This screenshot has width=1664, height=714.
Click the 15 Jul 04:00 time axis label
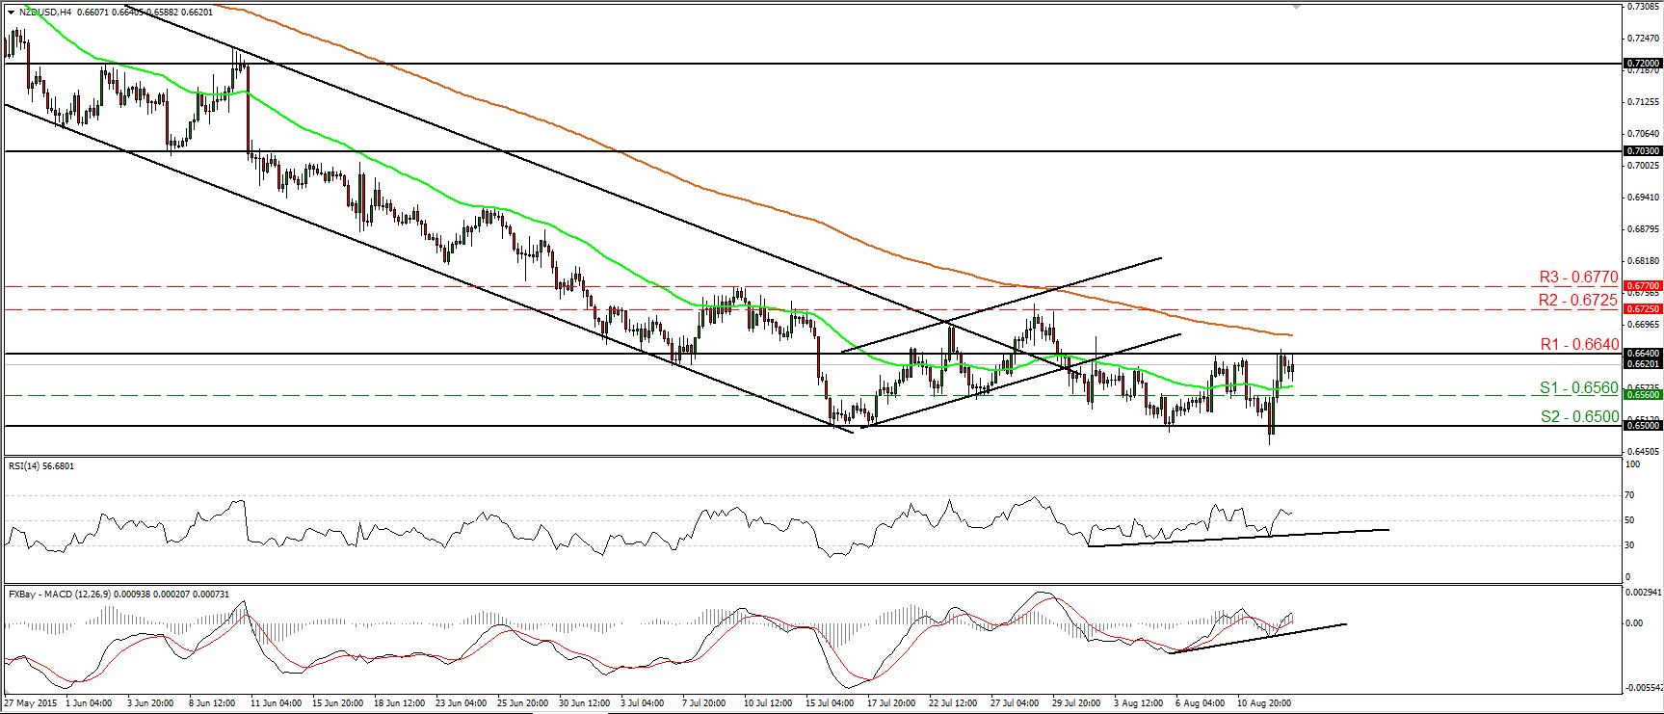point(831,703)
